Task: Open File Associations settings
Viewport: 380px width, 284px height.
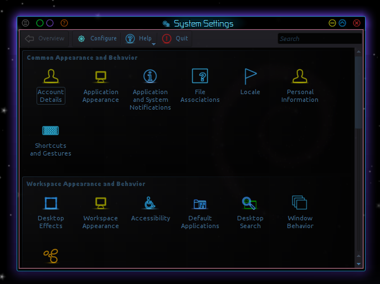Action: click(x=200, y=87)
